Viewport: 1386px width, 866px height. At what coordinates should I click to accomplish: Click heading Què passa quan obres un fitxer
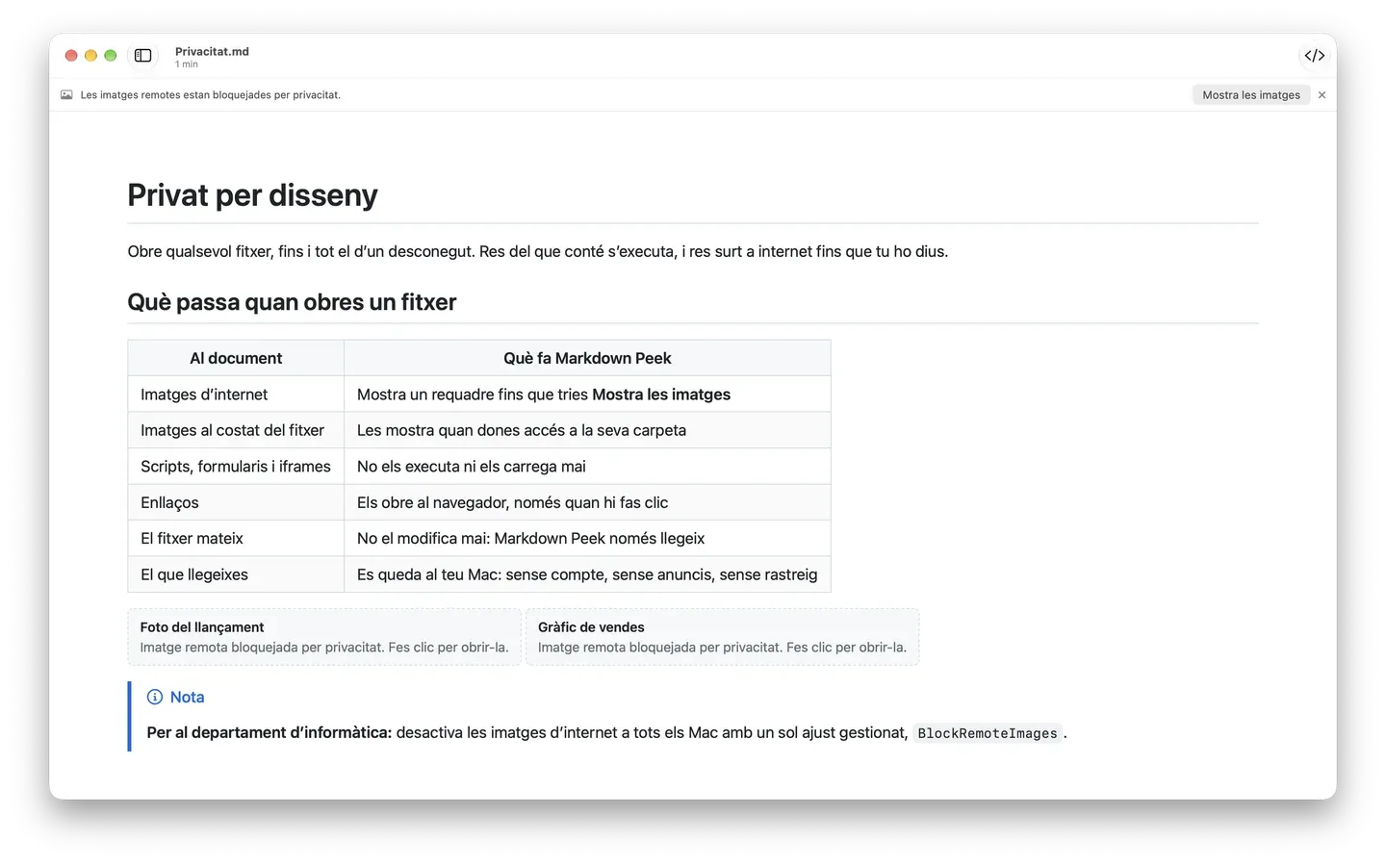[292, 302]
